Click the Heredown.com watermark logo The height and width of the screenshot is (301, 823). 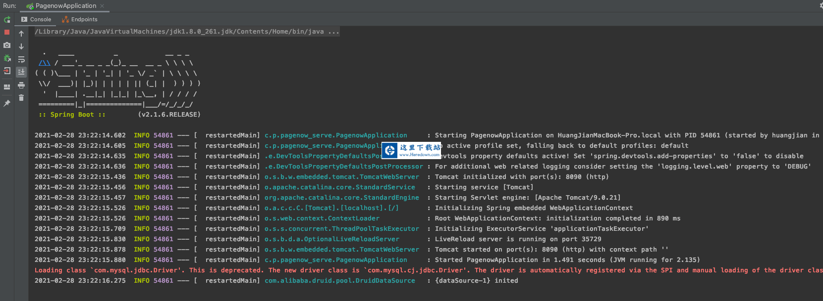click(x=412, y=150)
